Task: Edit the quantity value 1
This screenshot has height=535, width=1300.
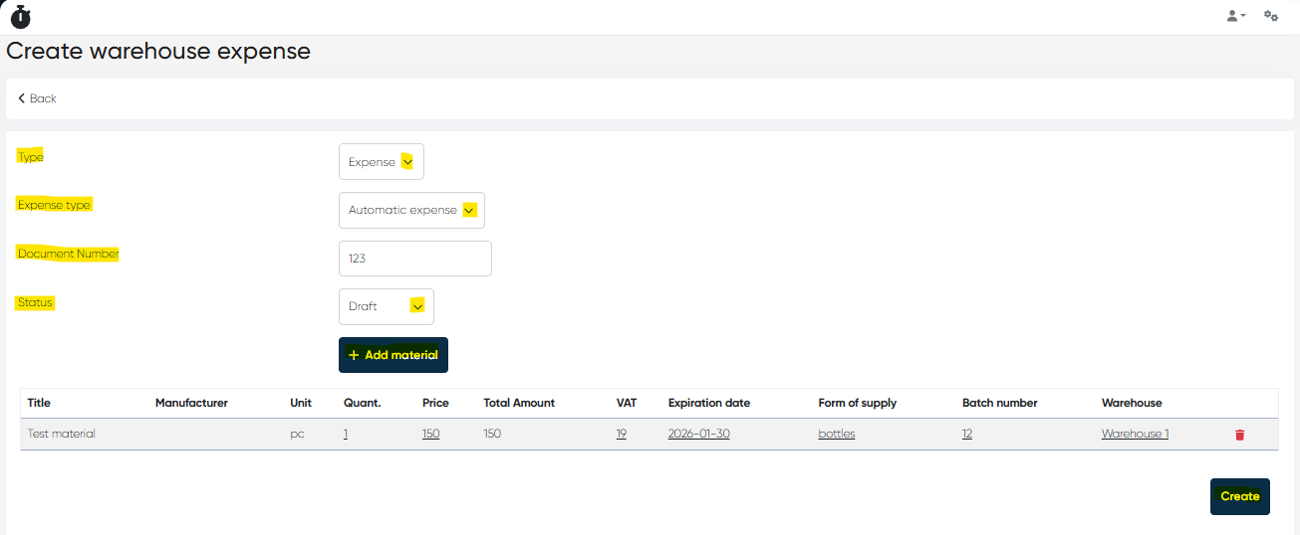Action: [x=346, y=434]
